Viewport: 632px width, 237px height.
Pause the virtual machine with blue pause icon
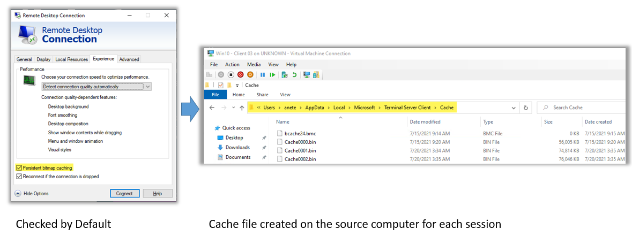(x=263, y=74)
